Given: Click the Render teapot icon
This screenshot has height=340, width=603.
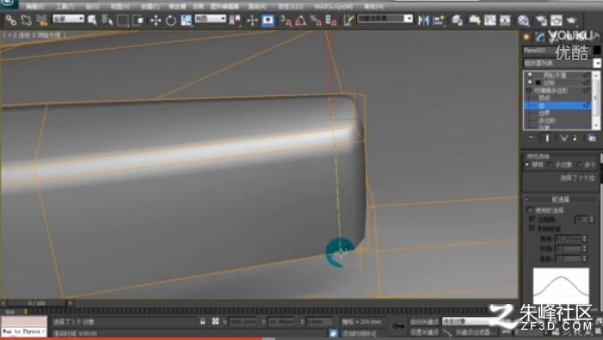Looking at the screenshot, I should 572,20.
